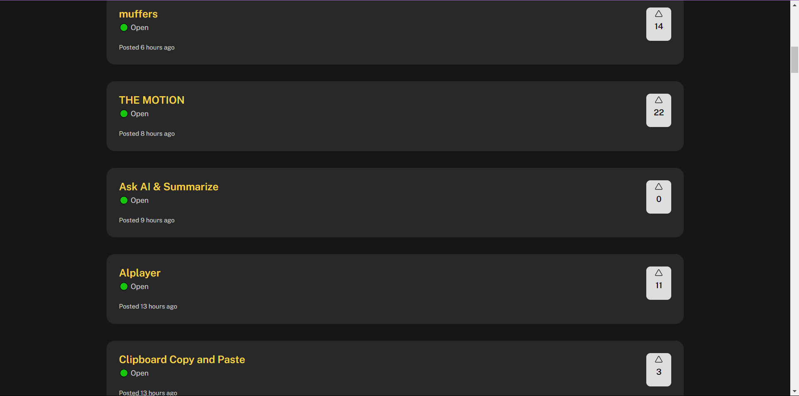Open the AIplayer post title
Screen dimensions: 799x396
click(x=139, y=273)
